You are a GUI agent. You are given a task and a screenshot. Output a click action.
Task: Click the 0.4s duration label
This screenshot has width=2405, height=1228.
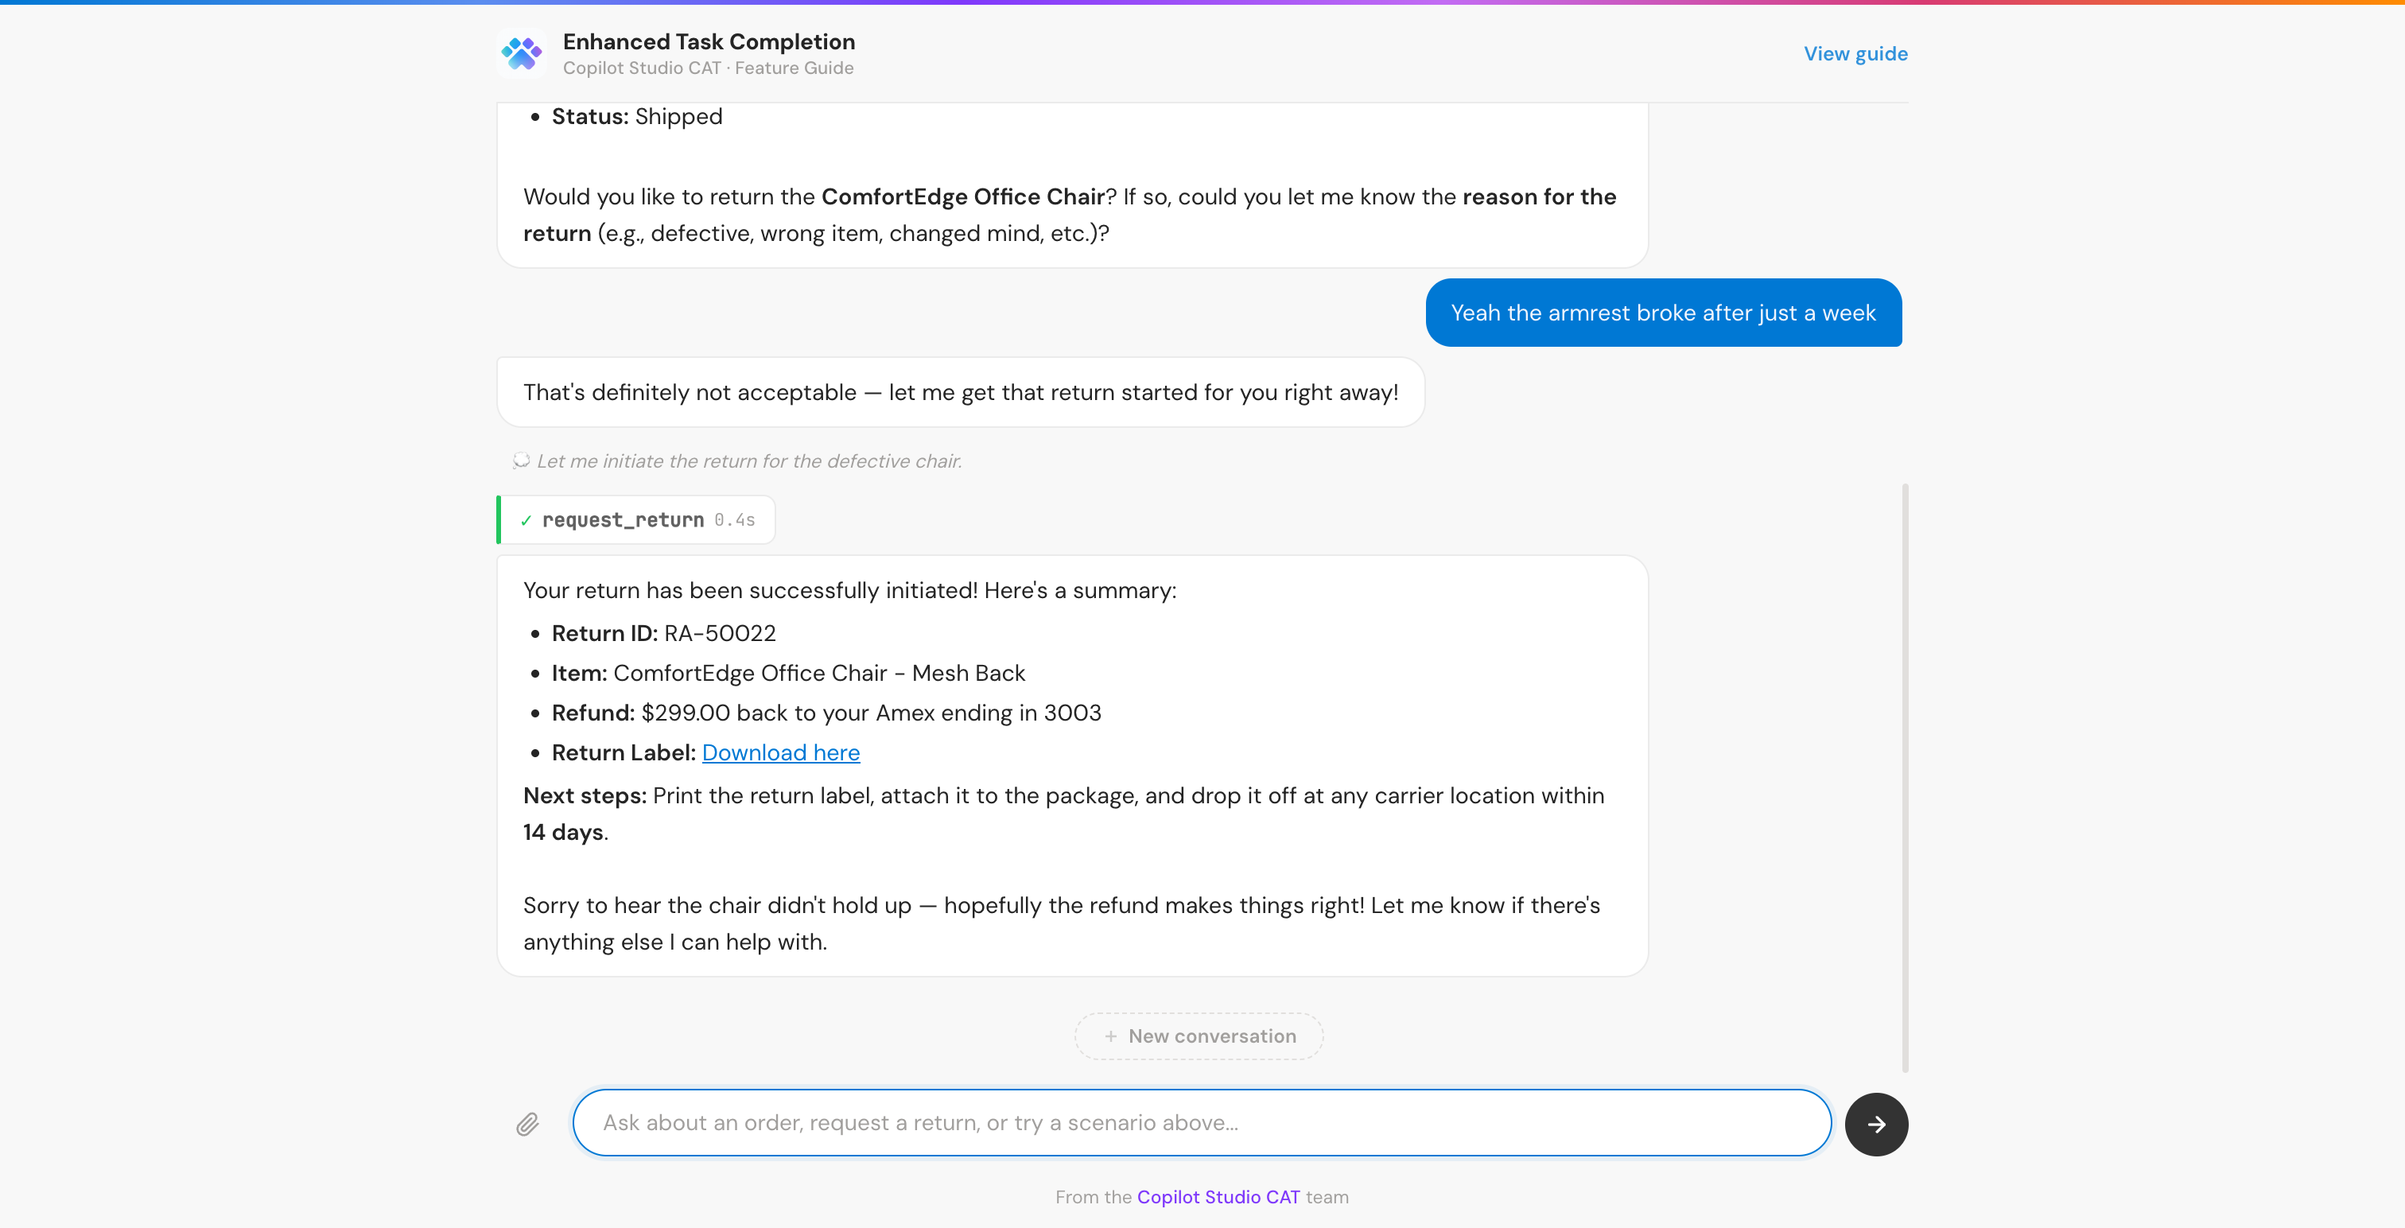[x=734, y=519]
